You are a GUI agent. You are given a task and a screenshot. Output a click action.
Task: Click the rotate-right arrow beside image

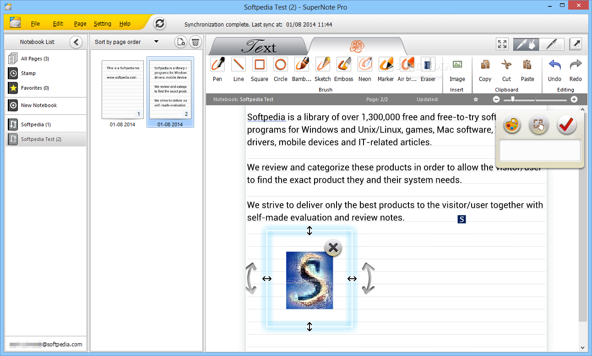click(368, 278)
